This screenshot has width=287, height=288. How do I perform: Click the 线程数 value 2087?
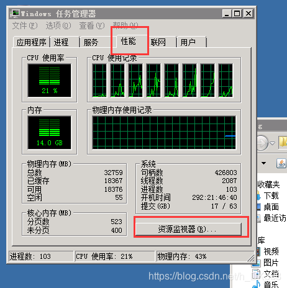click(x=229, y=181)
